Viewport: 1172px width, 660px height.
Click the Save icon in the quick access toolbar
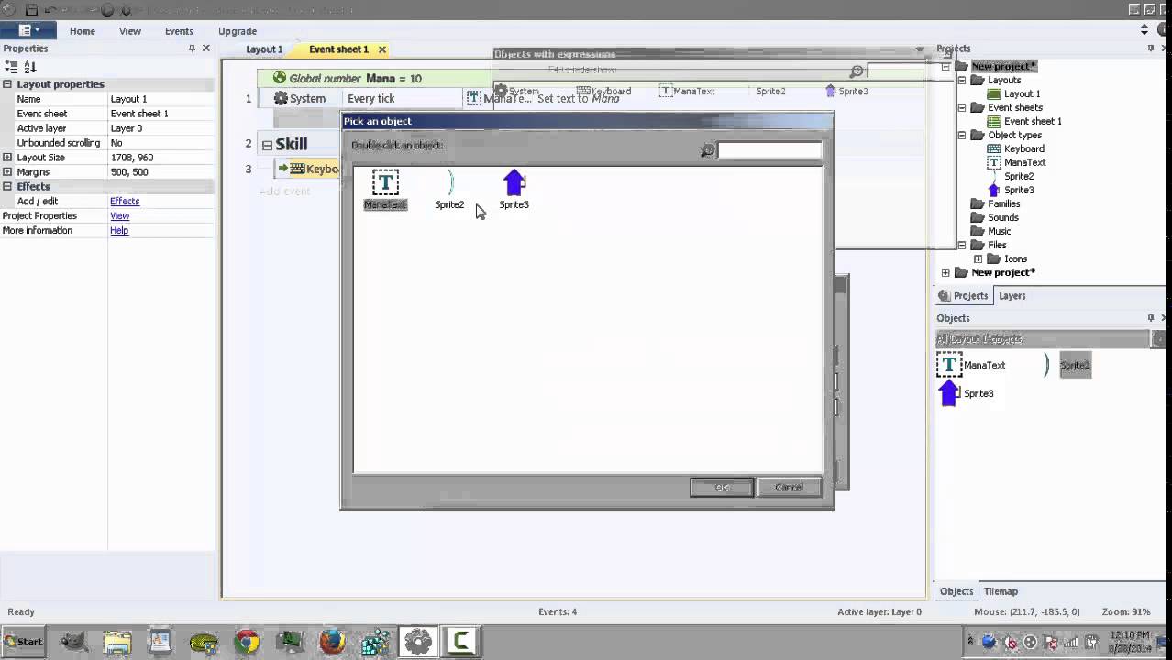click(x=31, y=10)
